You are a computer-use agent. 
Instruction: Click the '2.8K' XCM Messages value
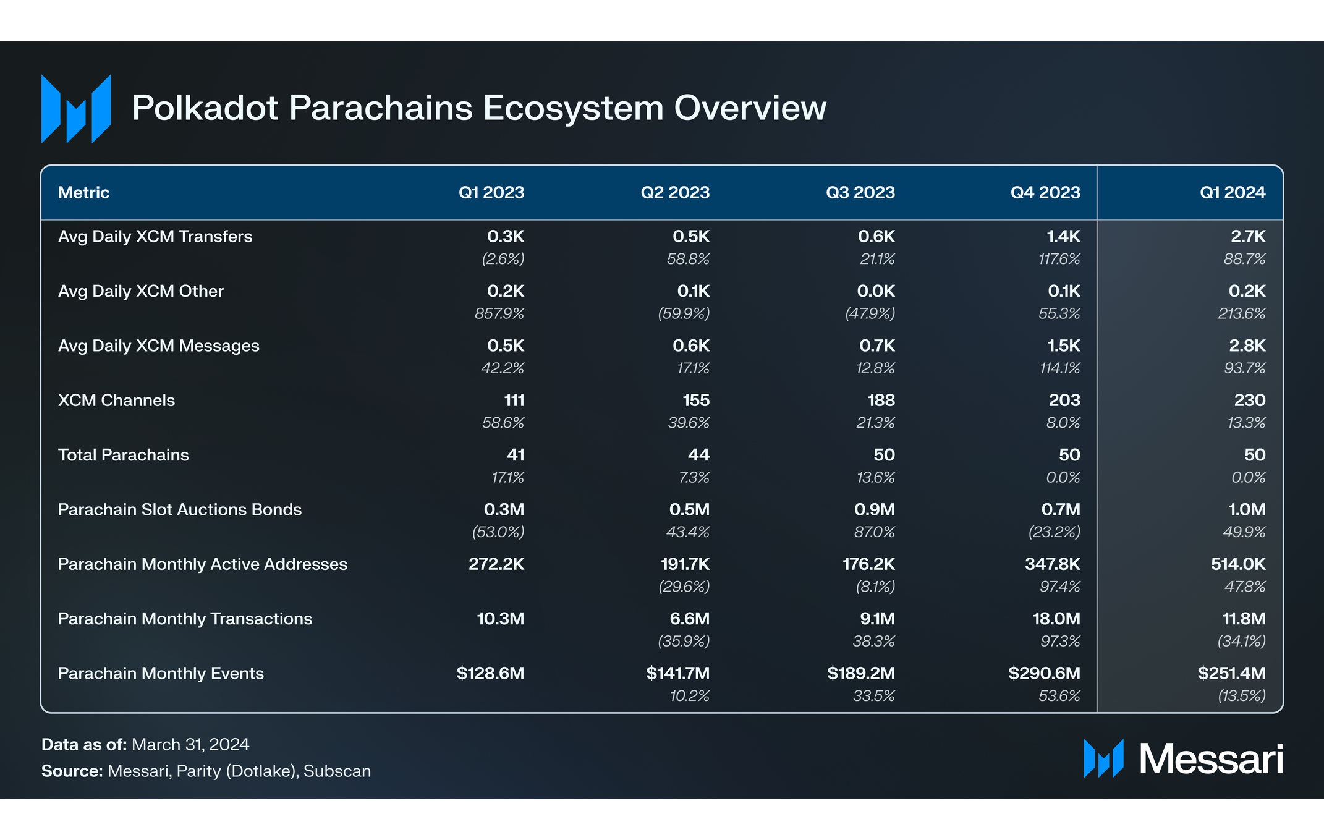coord(1247,346)
